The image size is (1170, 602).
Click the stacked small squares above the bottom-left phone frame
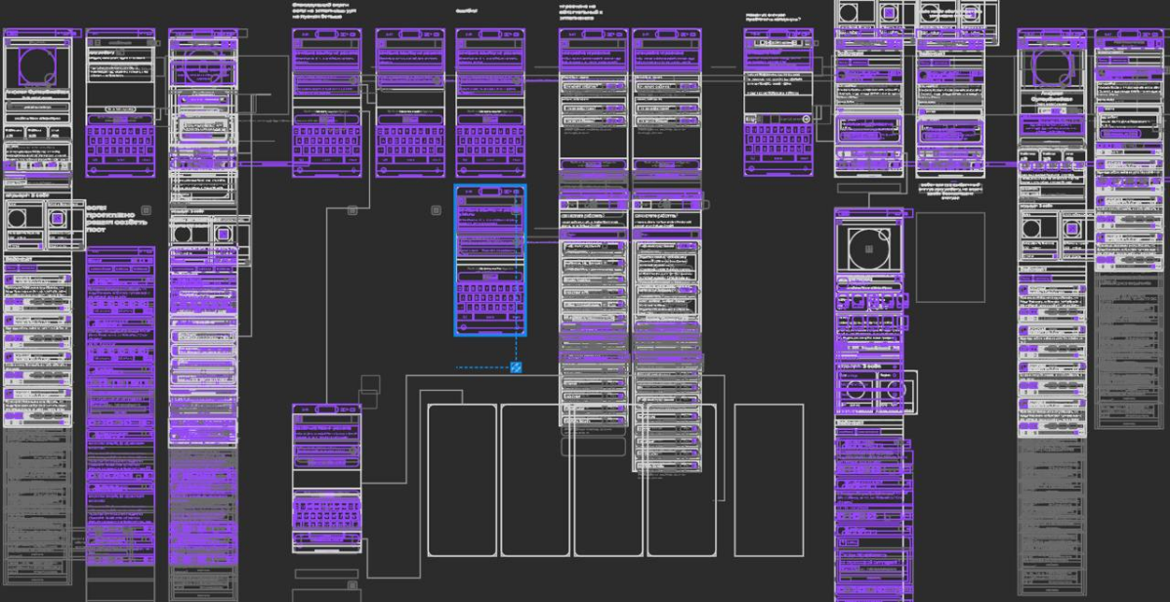click(x=370, y=390)
